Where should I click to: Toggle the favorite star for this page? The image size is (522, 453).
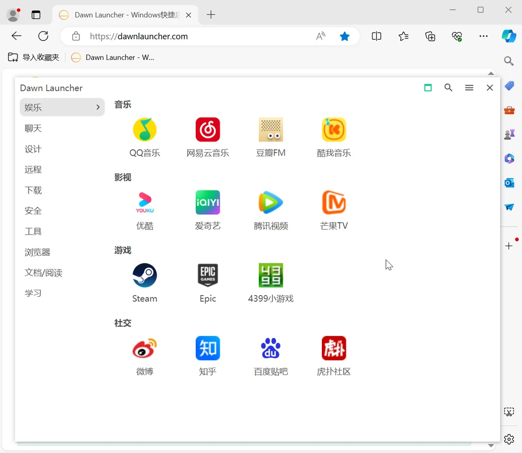point(345,36)
